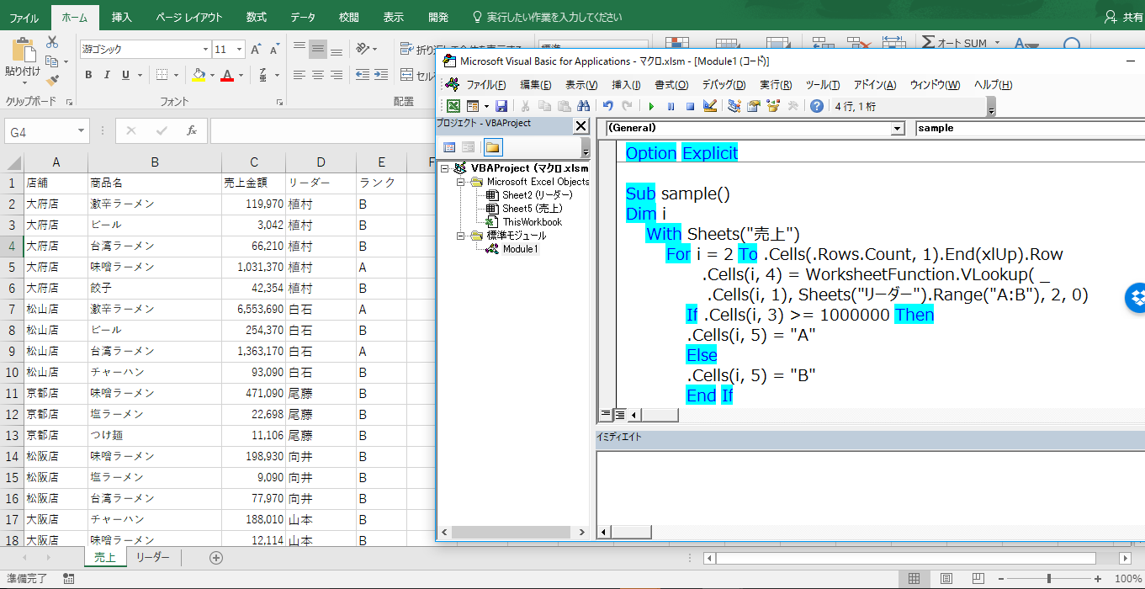Open Find with the binoculars icon
The image size is (1145, 589).
pos(583,106)
